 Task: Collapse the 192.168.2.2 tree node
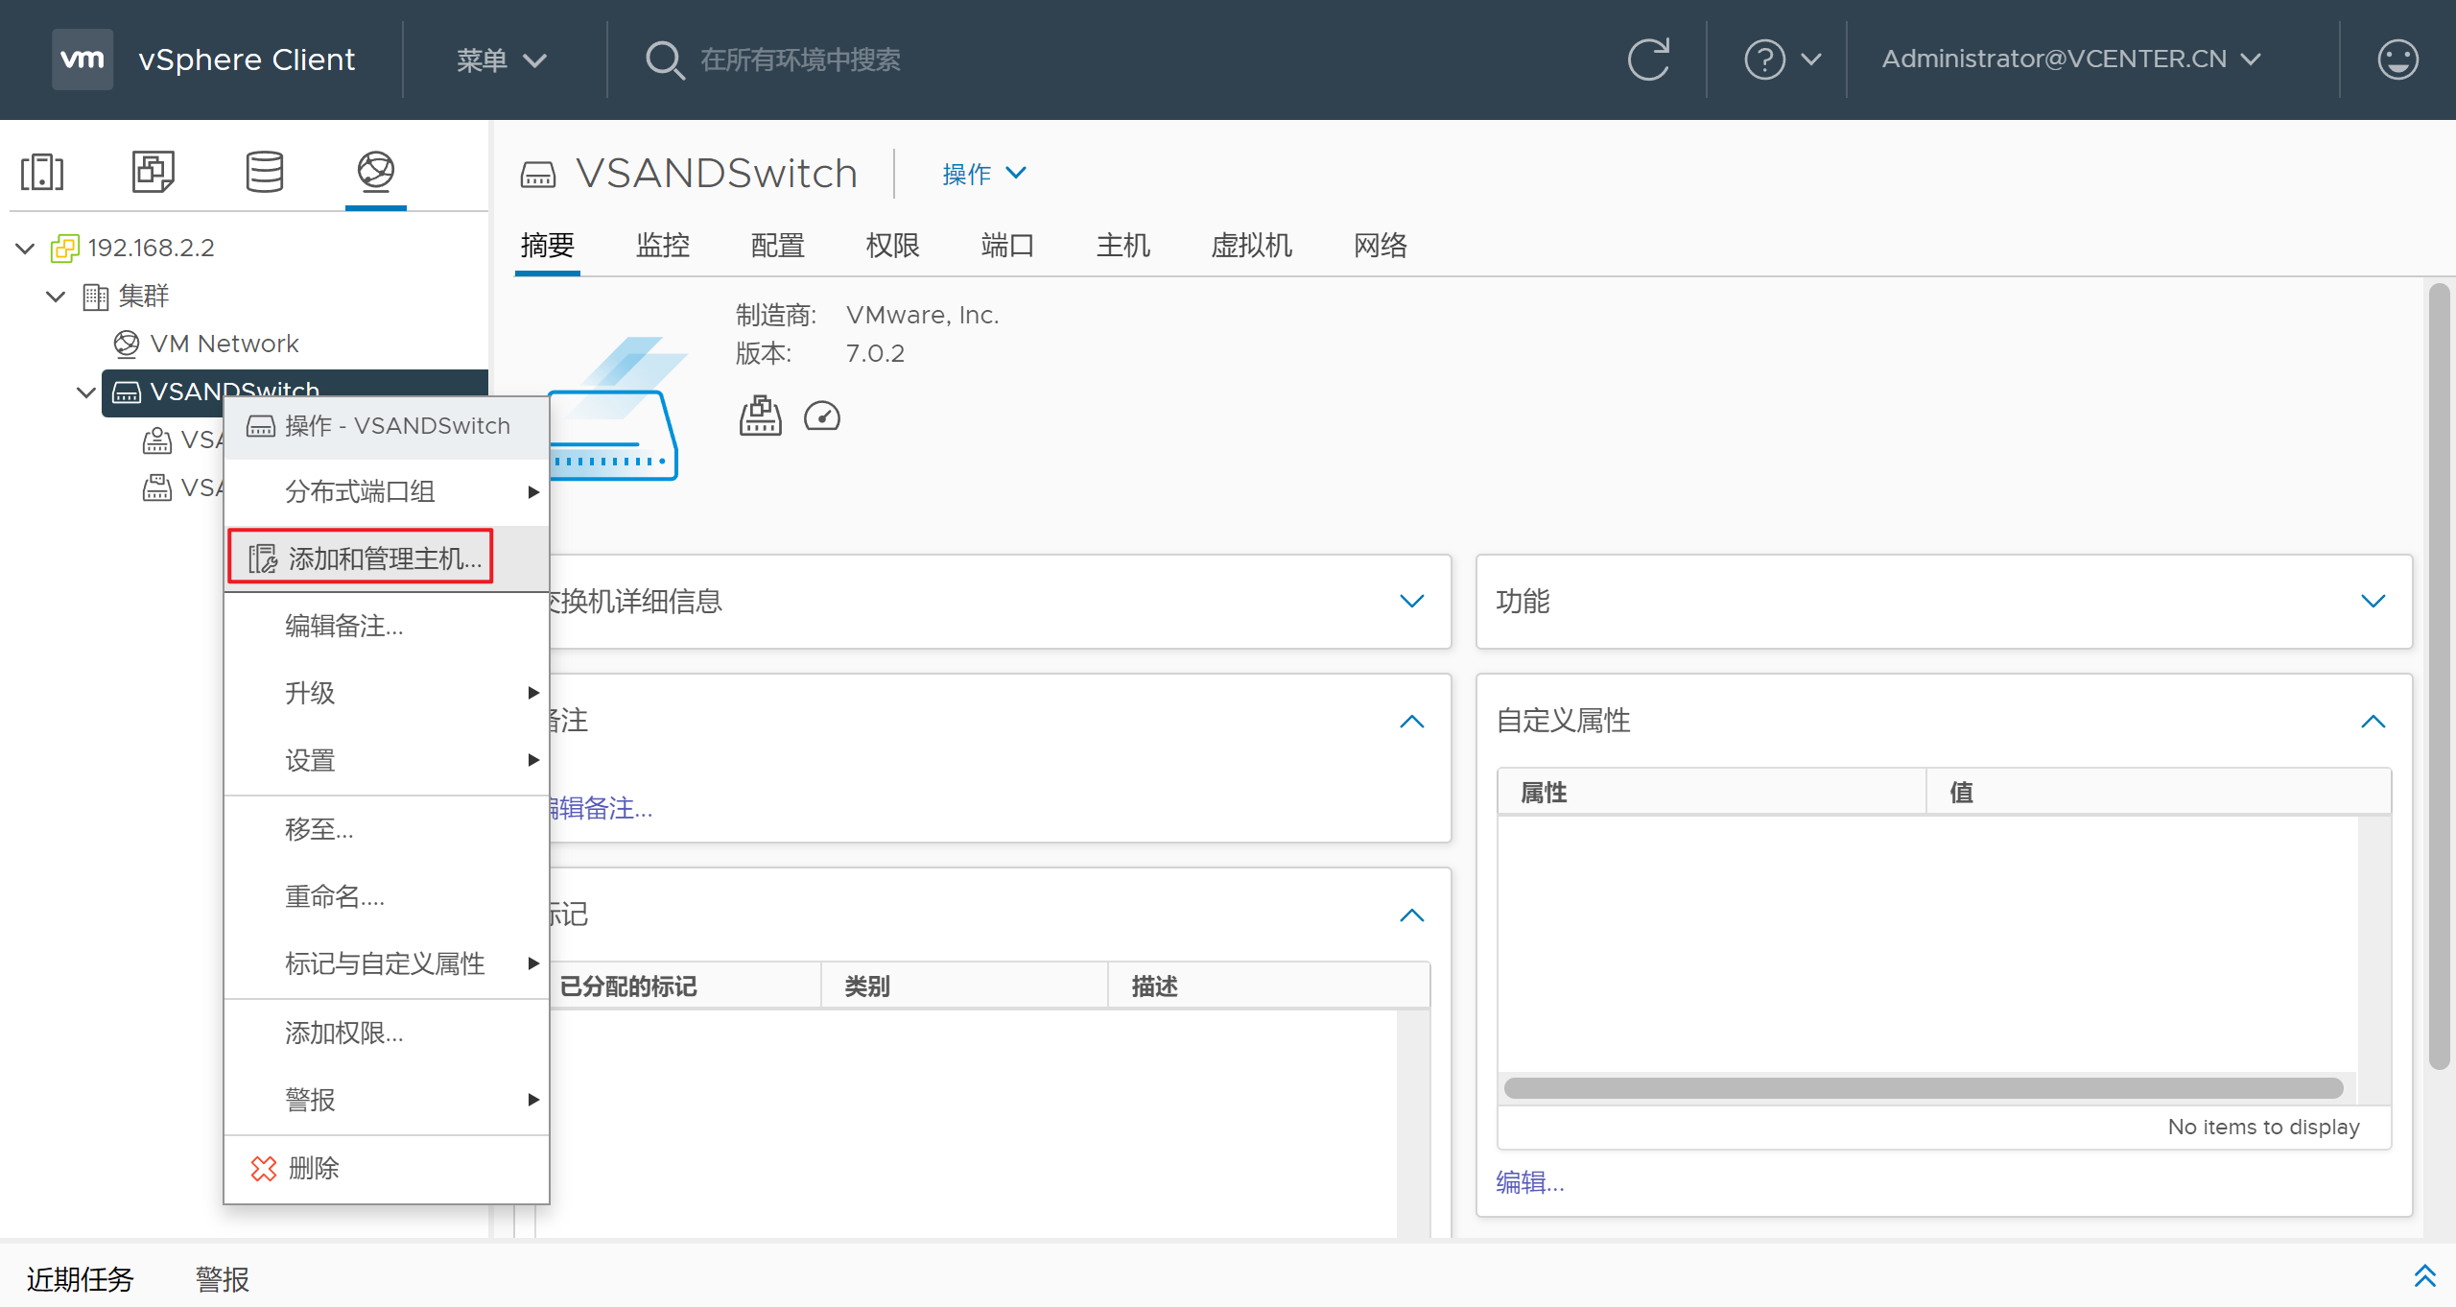pos(26,249)
